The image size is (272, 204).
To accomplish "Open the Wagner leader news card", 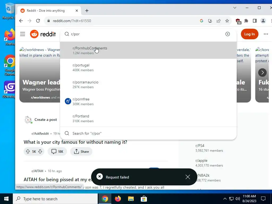I will (x=40, y=75).
